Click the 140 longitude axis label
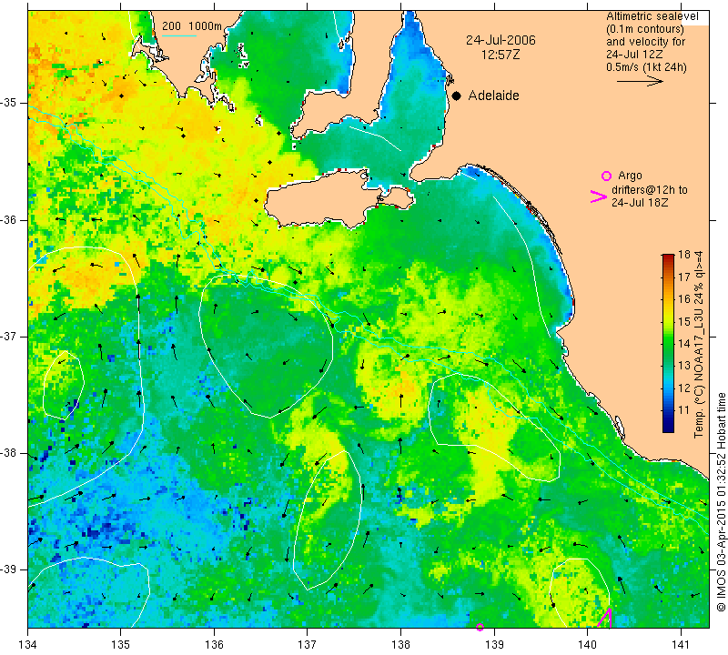Screen dimensions: 728x655 [x=587, y=645]
